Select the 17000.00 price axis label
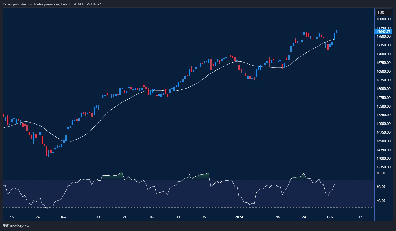This screenshot has width=396, height=231. click(384, 54)
